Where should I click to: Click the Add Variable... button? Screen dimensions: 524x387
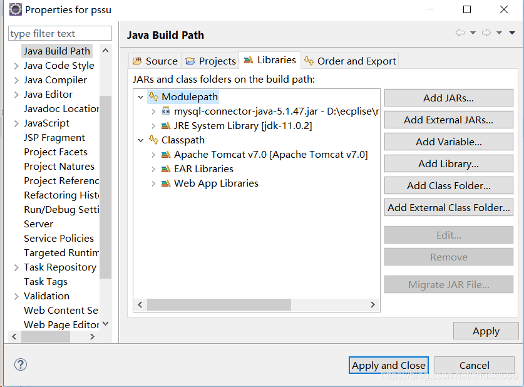[x=448, y=142]
